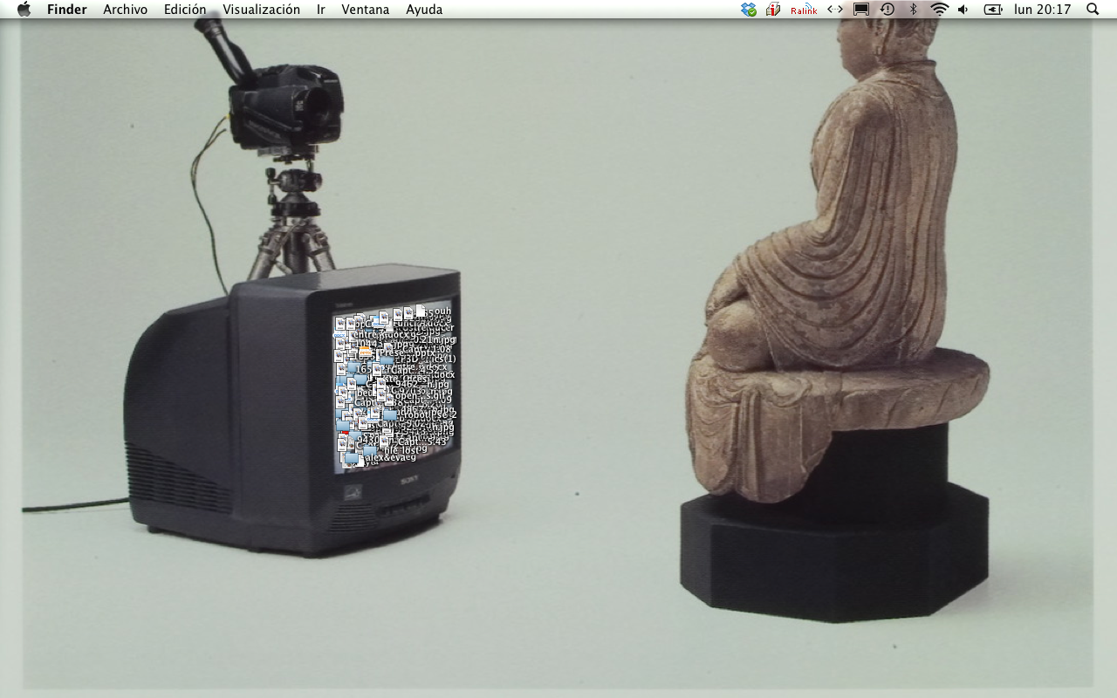
Task: Open Spotlight search magnifier
Action: (1093, 10)
